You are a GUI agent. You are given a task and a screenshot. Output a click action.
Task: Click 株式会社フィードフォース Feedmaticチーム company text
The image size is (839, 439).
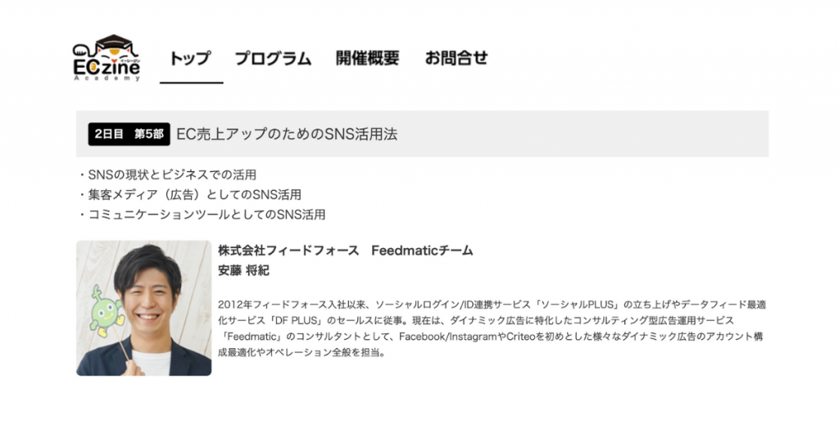pos(346,251)
